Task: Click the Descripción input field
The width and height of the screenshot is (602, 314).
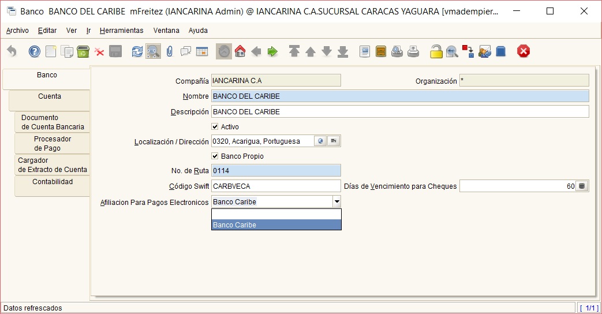Action: pyautogui.click(x=400, y=112)
